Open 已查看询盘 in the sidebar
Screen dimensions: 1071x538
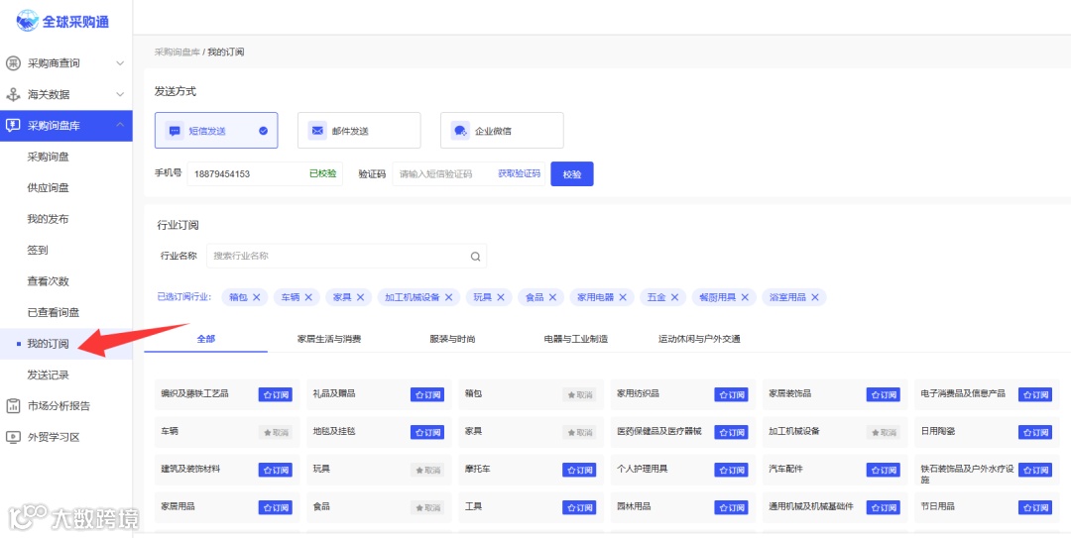pyautogui.click(x=54, y=312)
